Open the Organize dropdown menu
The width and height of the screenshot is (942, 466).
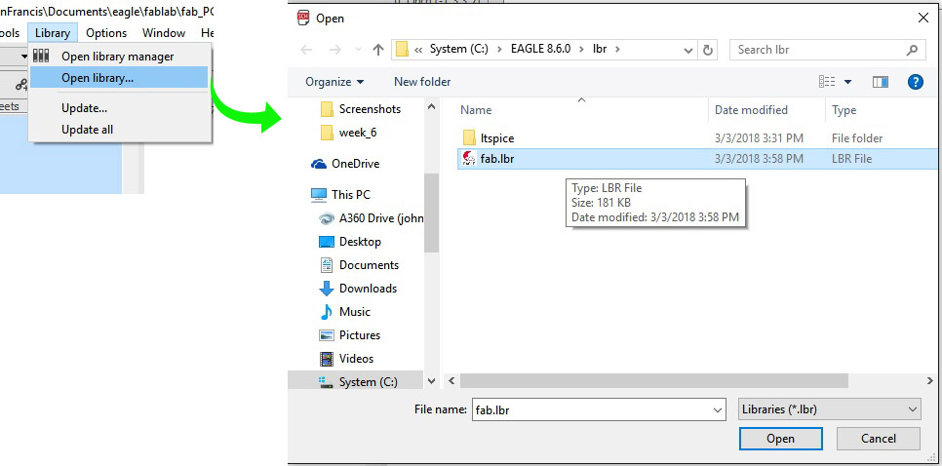tap(334, 82)
